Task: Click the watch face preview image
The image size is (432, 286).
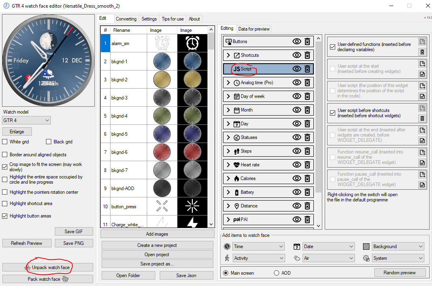Action: (48, 60)
